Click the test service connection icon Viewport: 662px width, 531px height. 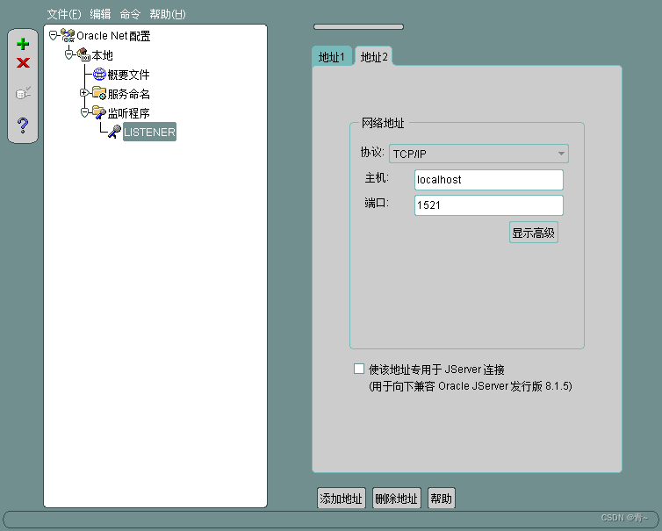click(x=23, y=93)
